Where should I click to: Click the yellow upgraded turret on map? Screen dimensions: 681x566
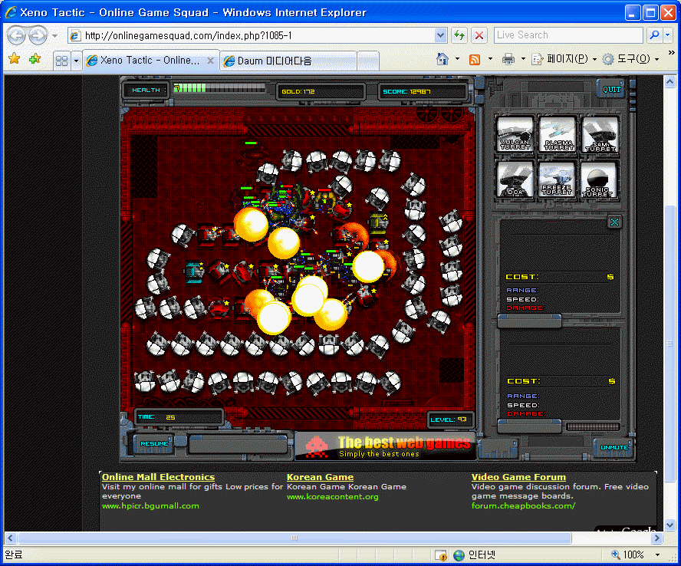coord(378,222)
